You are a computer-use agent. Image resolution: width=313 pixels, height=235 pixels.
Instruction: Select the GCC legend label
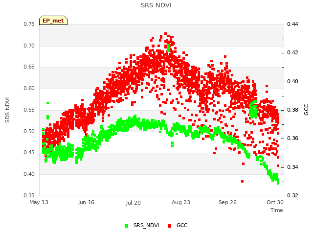pos(182,225)
